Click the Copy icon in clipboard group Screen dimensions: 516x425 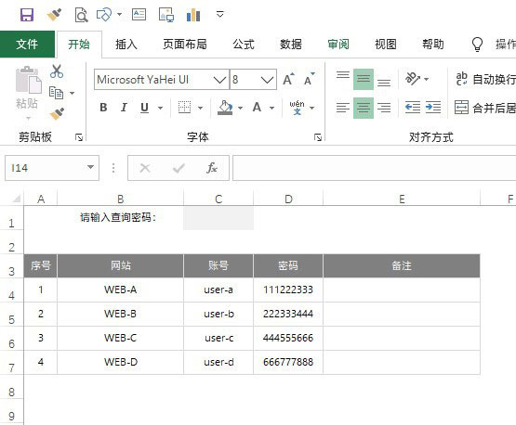[56, 93]
